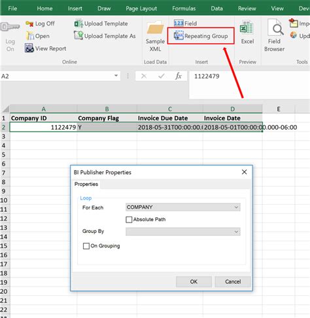This screenshot has height=318, width=310.
Task: Click cell B2 containing Y
Action: [107, 127]
